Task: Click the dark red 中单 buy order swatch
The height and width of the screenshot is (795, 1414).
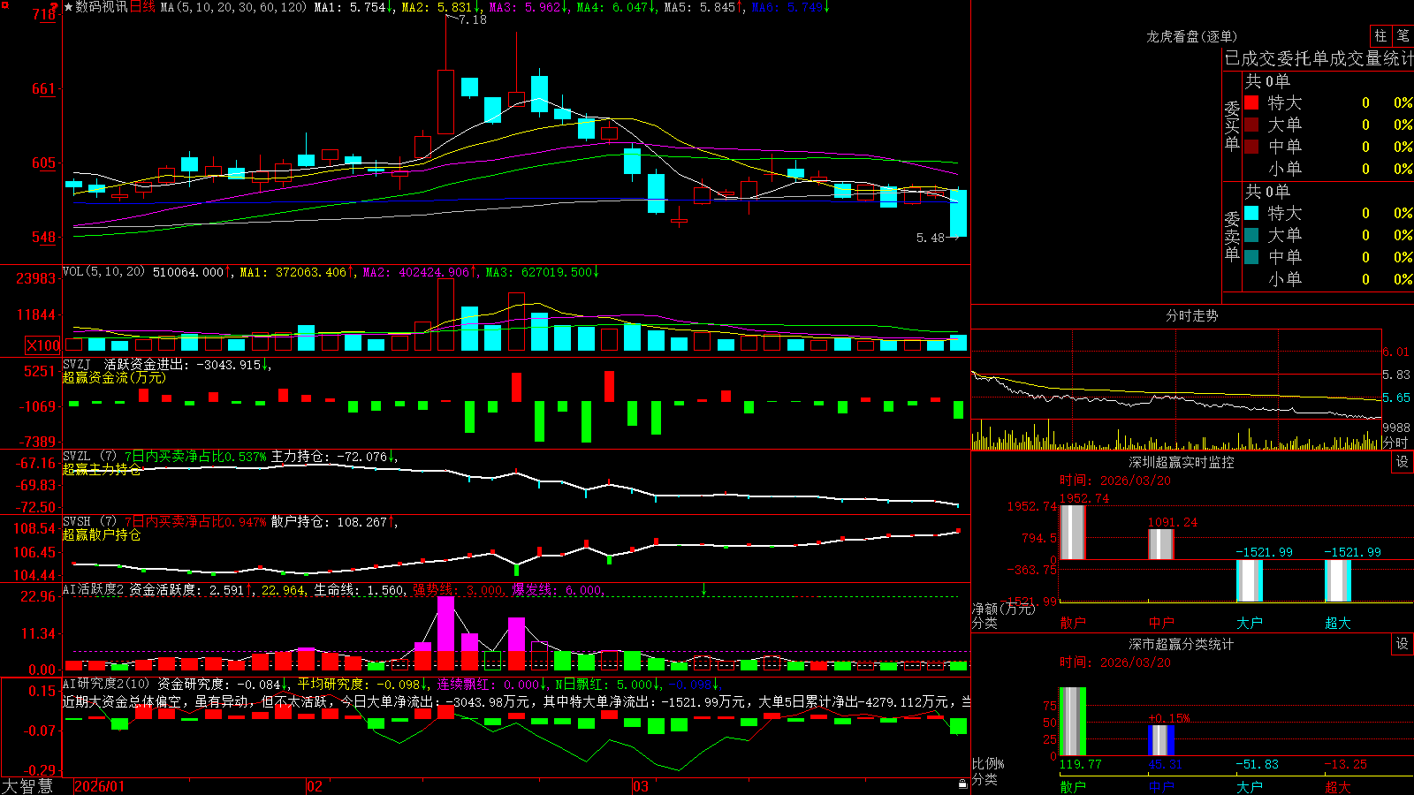Action: click(x=1251, y=147)
